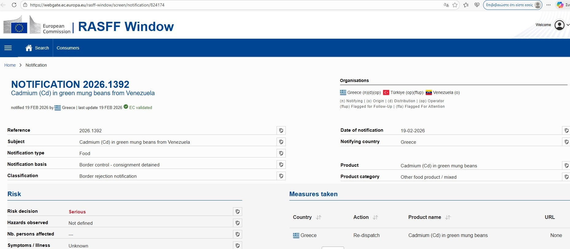Image resolution: width=570 pixels, height=249 pixels.
Task: Add page to favorites with star icon
Action: [455, 5]
